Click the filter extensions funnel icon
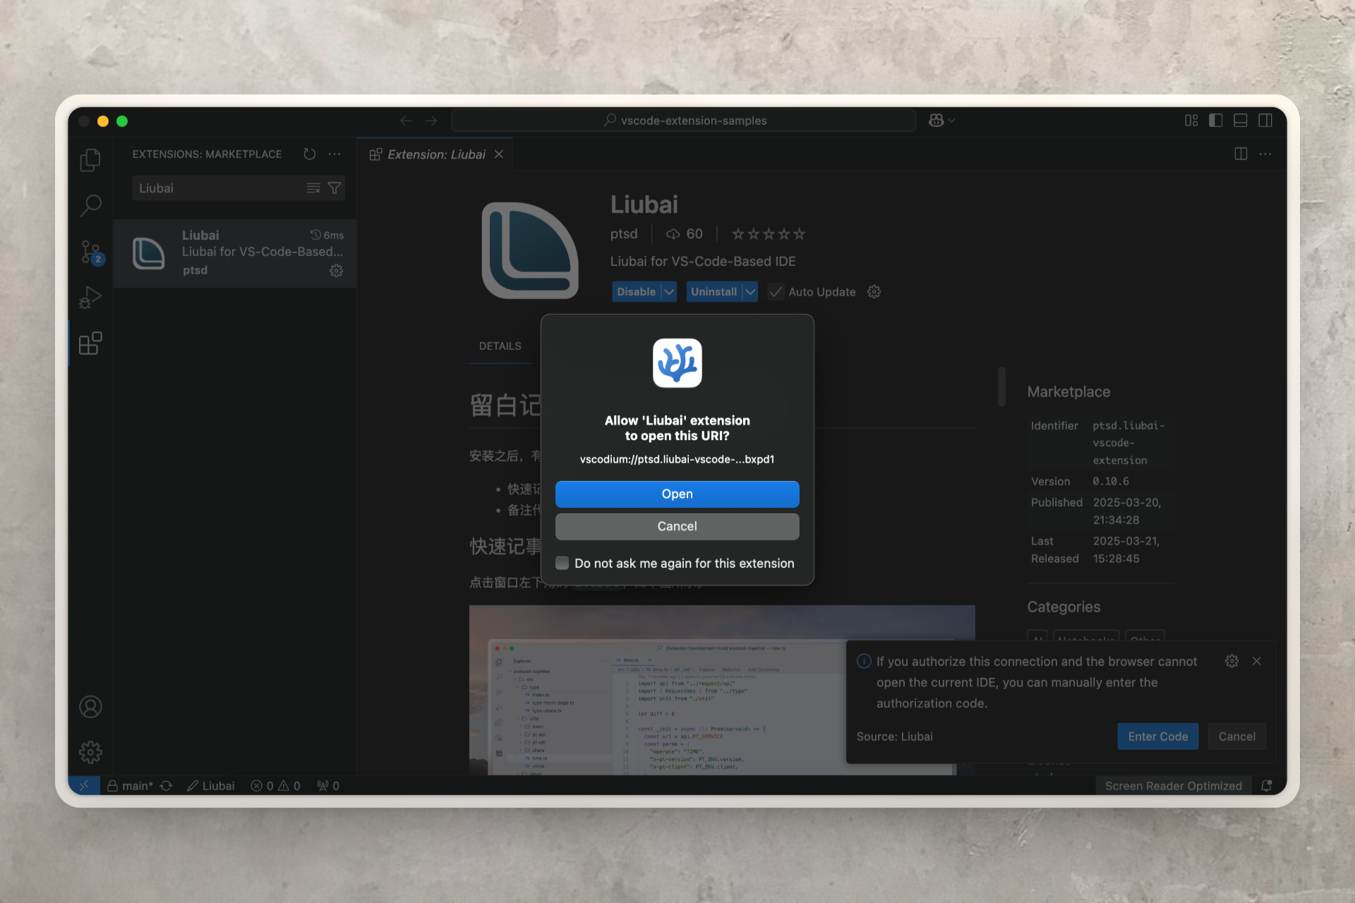 tap(335, 188)
